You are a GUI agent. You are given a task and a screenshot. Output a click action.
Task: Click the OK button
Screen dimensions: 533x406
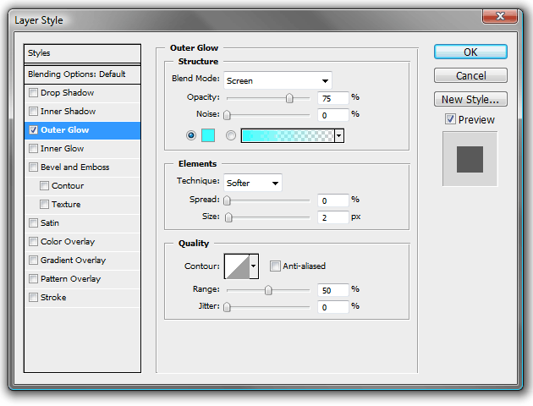(470, 52)
